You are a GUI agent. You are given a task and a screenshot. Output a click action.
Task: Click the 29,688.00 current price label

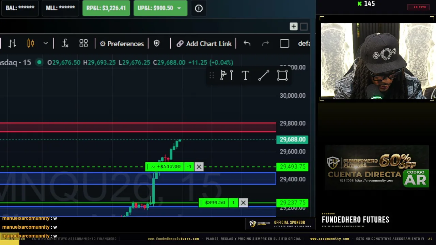(292, 140)
